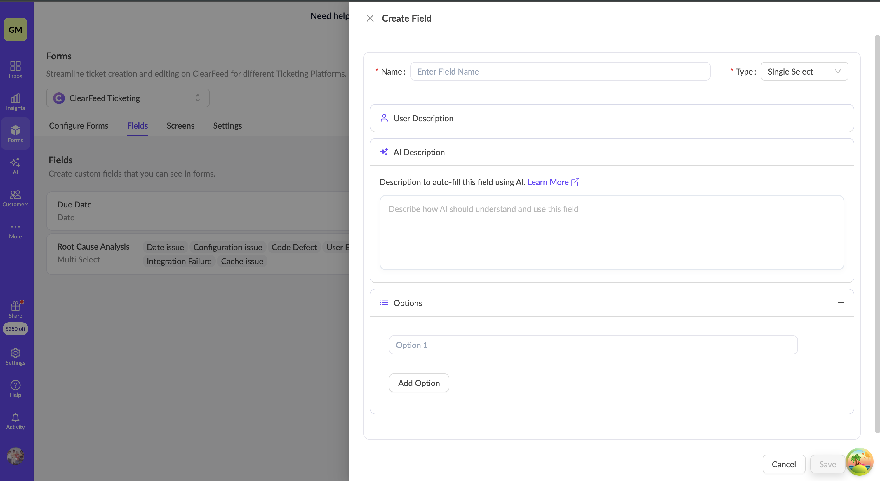Screen dimensions: 880x481
Task: Close the Create Field panel
Action: point(370,18)
